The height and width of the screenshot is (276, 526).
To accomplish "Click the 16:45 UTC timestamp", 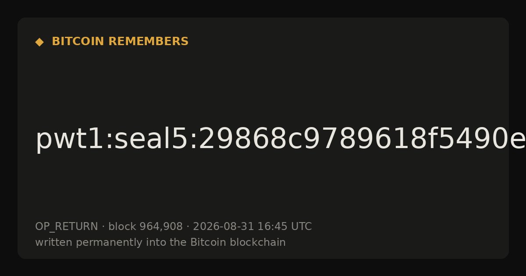I will click(x=284, y=227).
